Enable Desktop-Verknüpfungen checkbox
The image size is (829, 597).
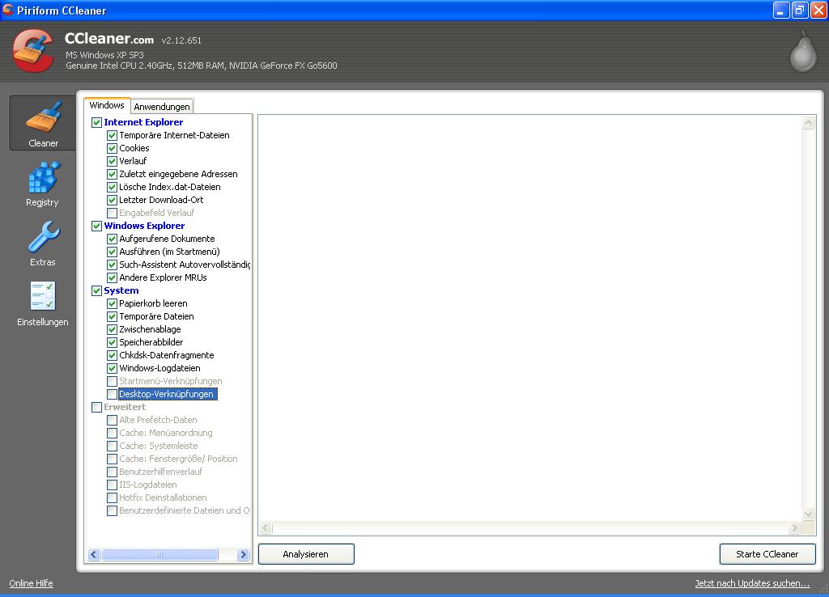pos(113,394)
